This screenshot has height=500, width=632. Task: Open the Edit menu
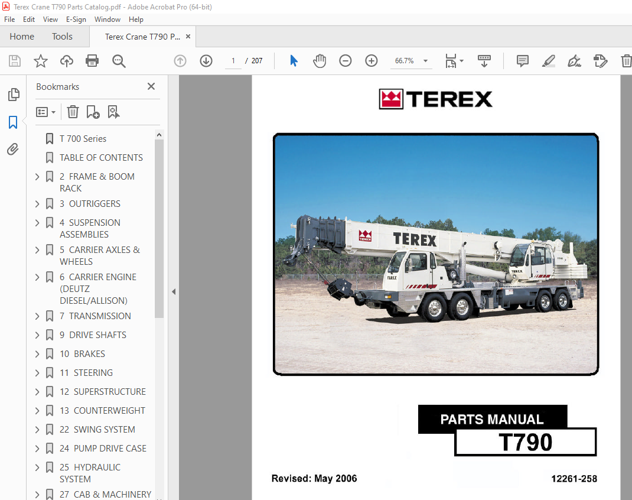tap(28, 20)
